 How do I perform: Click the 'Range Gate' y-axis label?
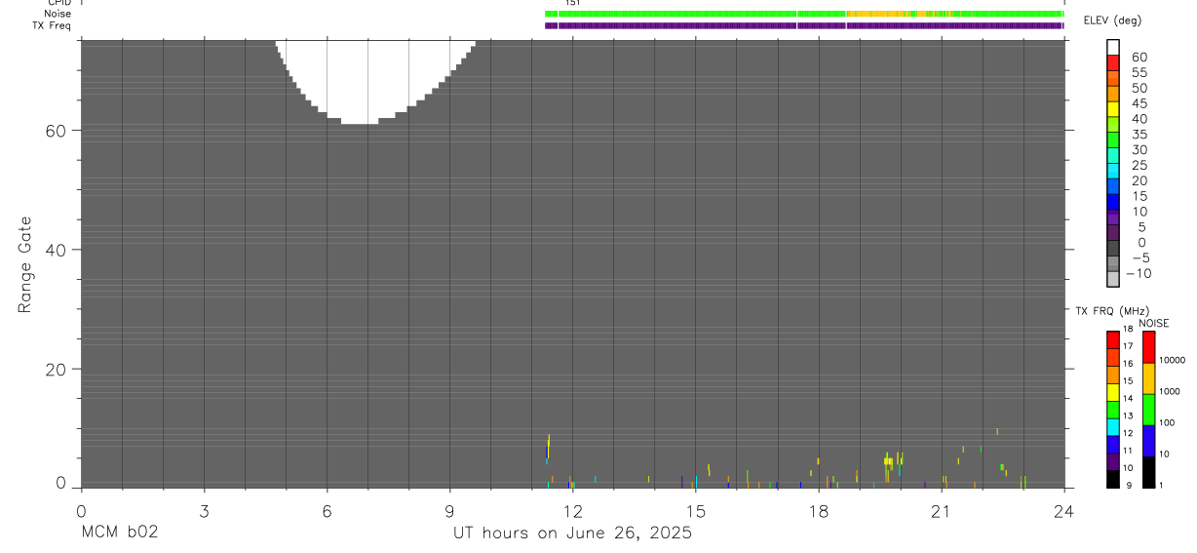pyautogui.click(x=25, y=264)
